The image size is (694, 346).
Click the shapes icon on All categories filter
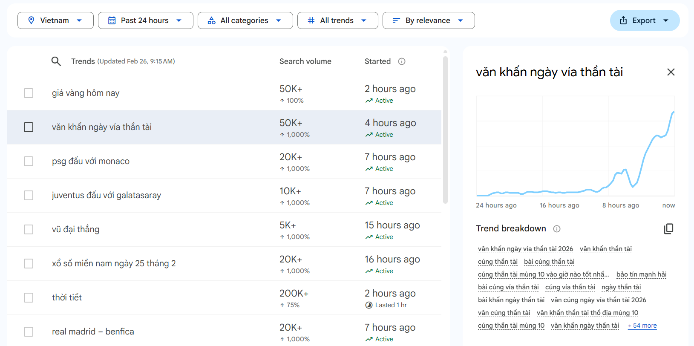click(212, 20)
